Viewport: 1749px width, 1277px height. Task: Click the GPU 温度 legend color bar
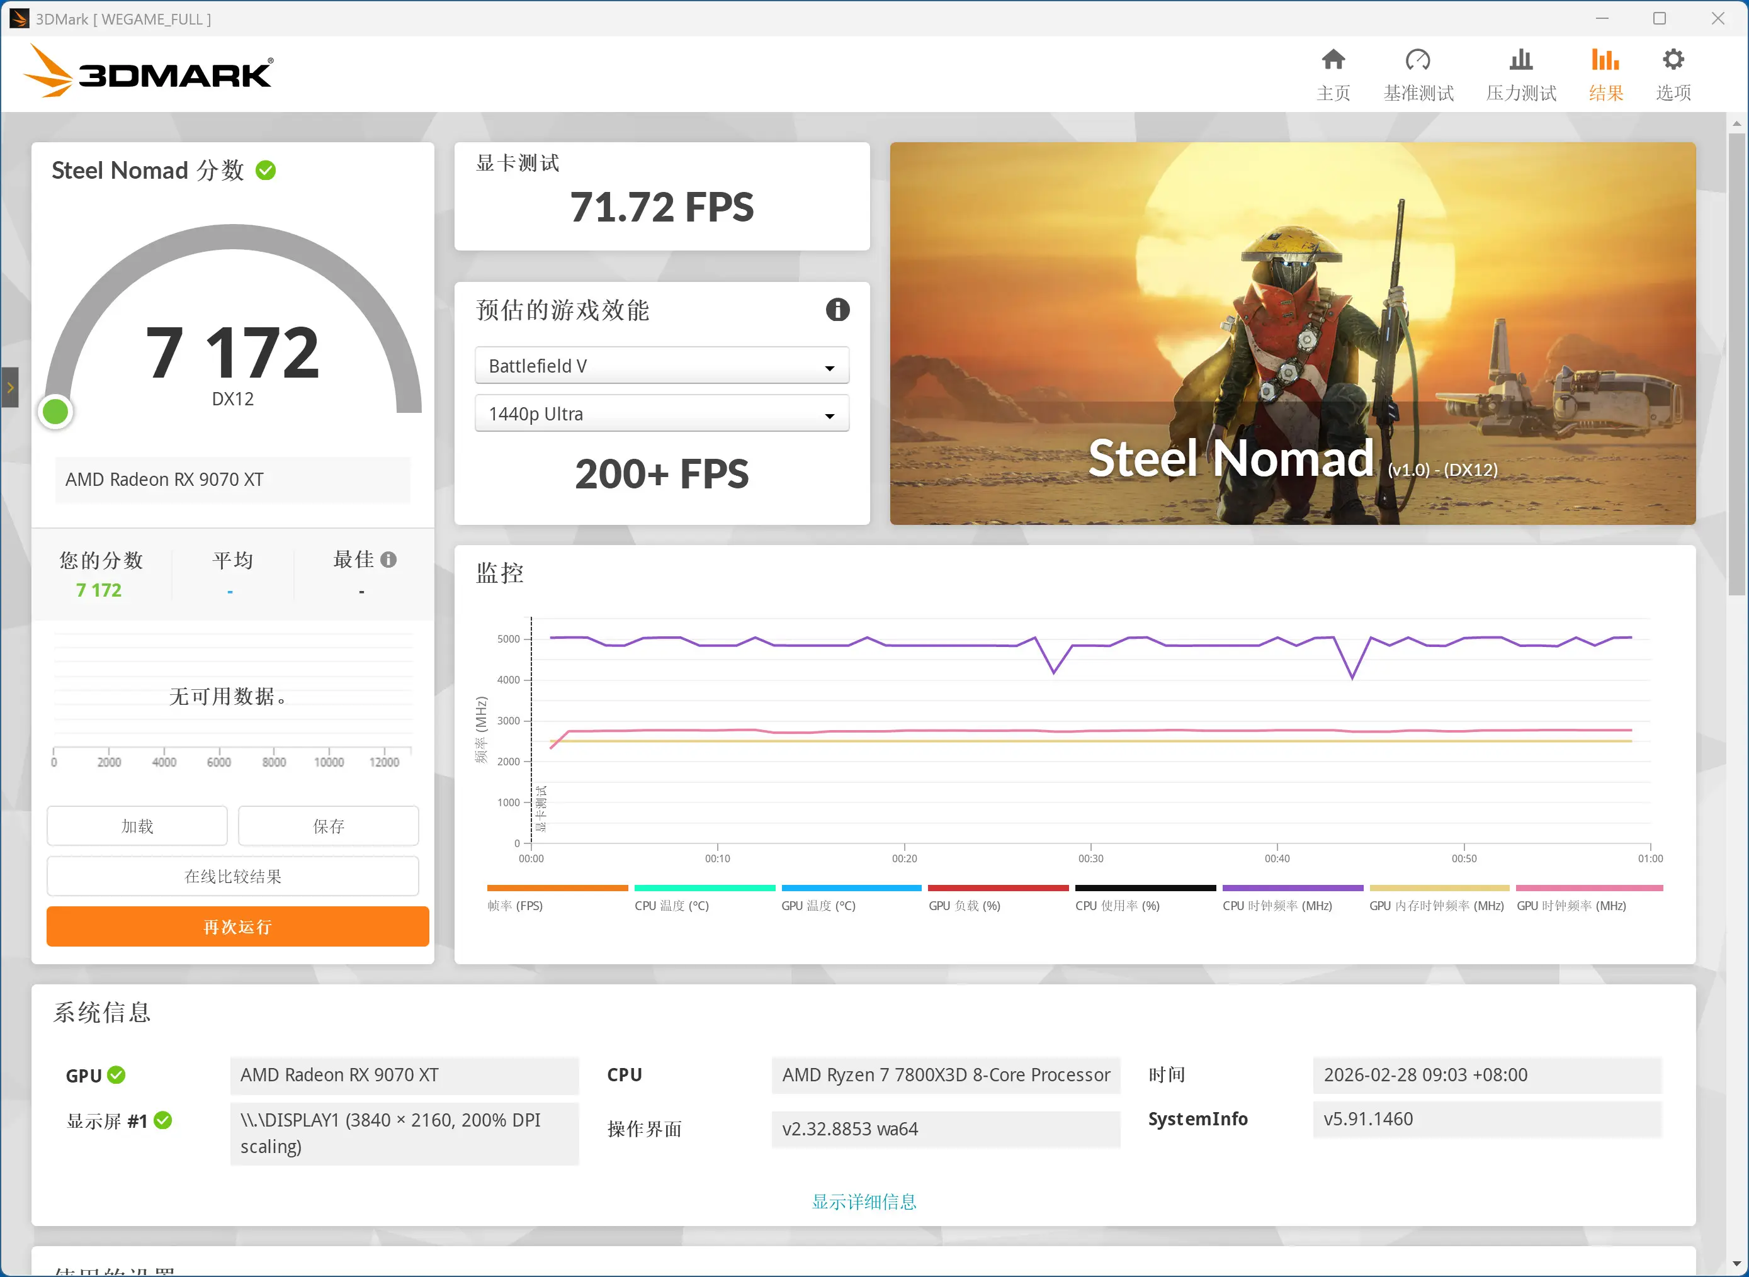tap(851, 887)
